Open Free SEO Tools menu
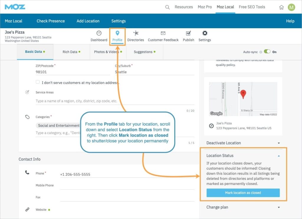302x219 pixels. point(252,7)
